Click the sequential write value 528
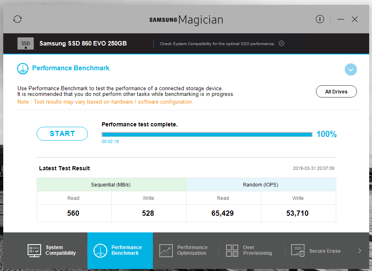The image size is (372, 271). coord(148,213)
